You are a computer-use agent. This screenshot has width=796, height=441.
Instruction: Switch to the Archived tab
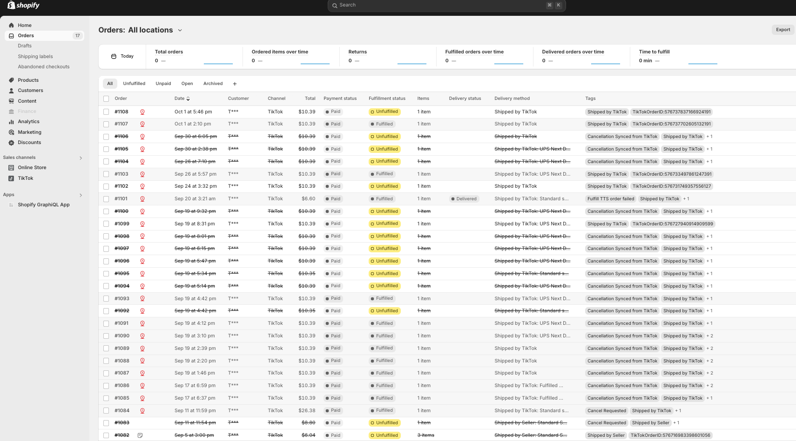click(x=213, y=84)
